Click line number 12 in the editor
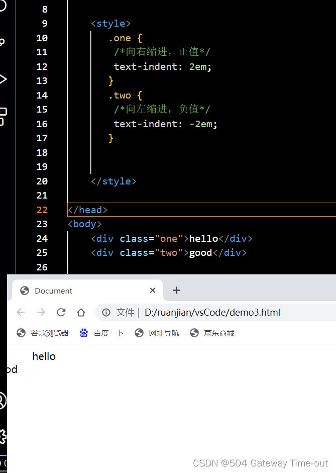 point(42,67)
